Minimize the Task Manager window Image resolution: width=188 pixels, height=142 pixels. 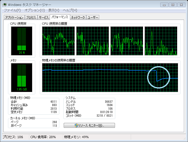pyautogui.click(x=164, y=5)
